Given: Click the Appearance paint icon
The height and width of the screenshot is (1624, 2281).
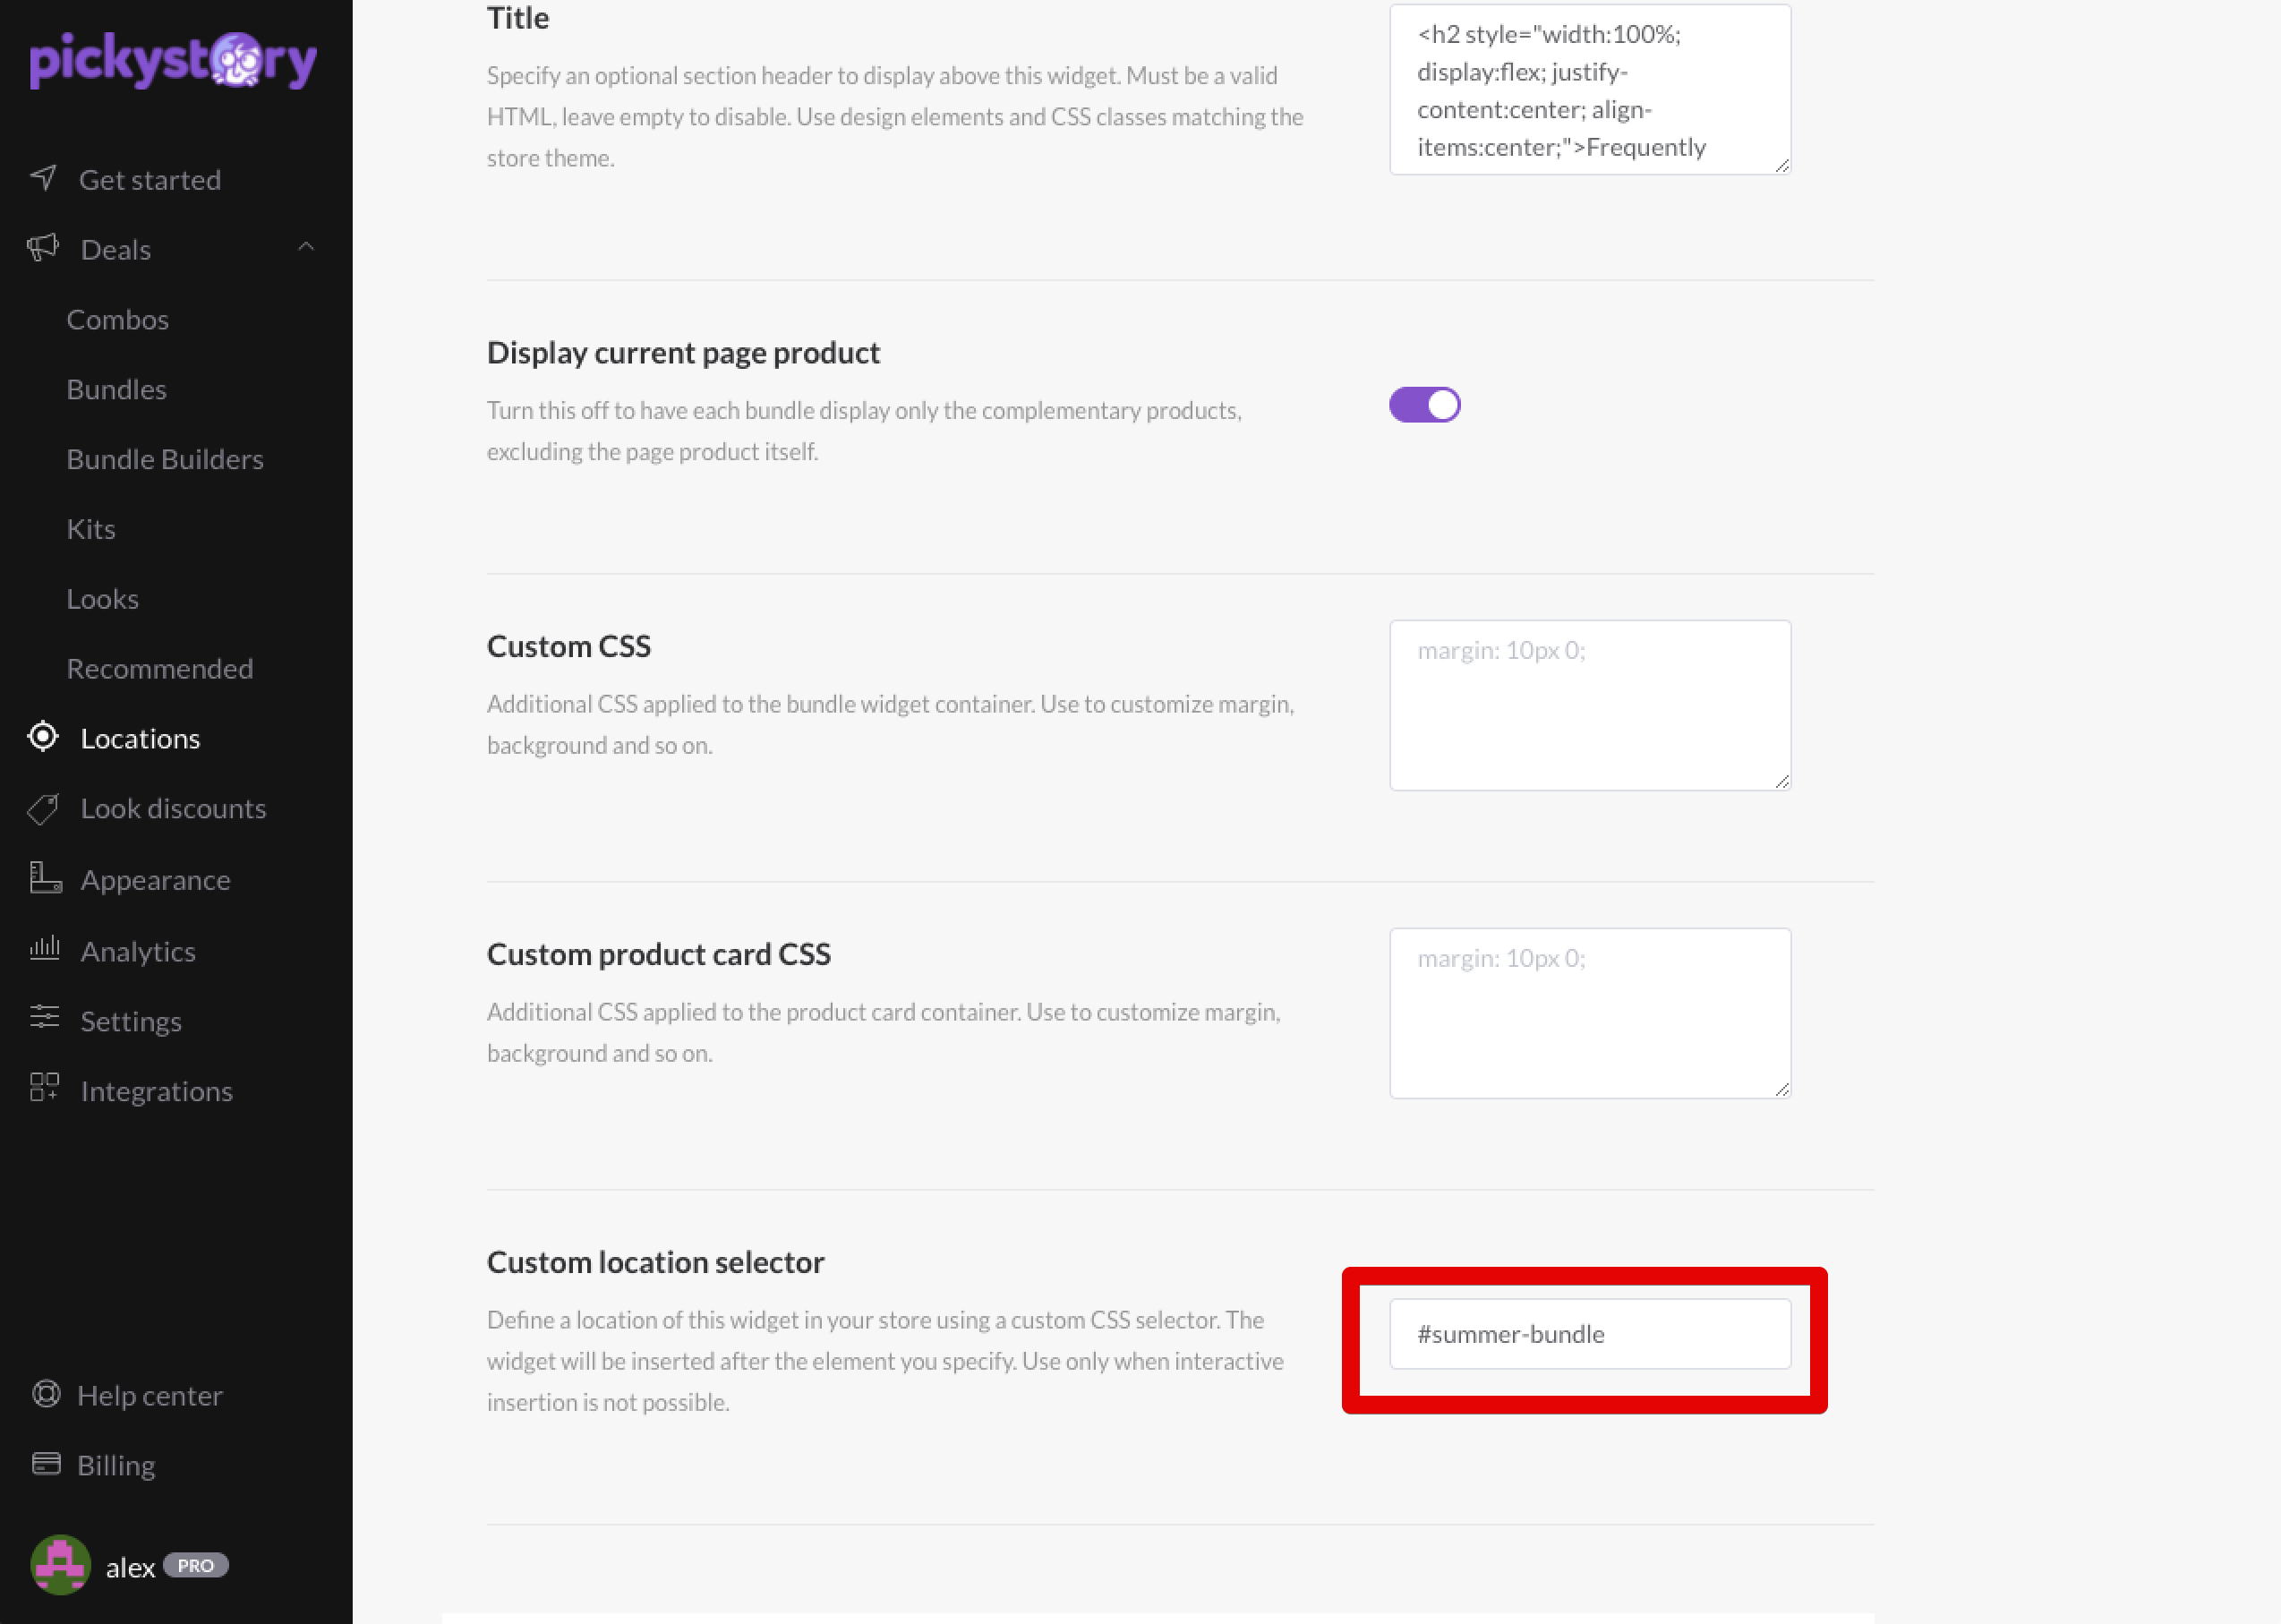Looking at the screenshot, I should [45, 878].
